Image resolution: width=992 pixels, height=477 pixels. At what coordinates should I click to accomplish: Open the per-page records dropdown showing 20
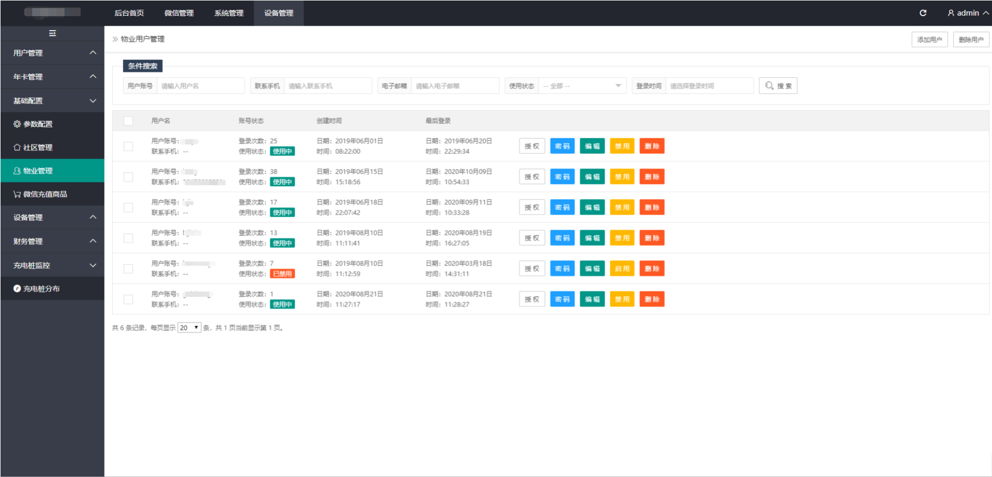point(189,328)
